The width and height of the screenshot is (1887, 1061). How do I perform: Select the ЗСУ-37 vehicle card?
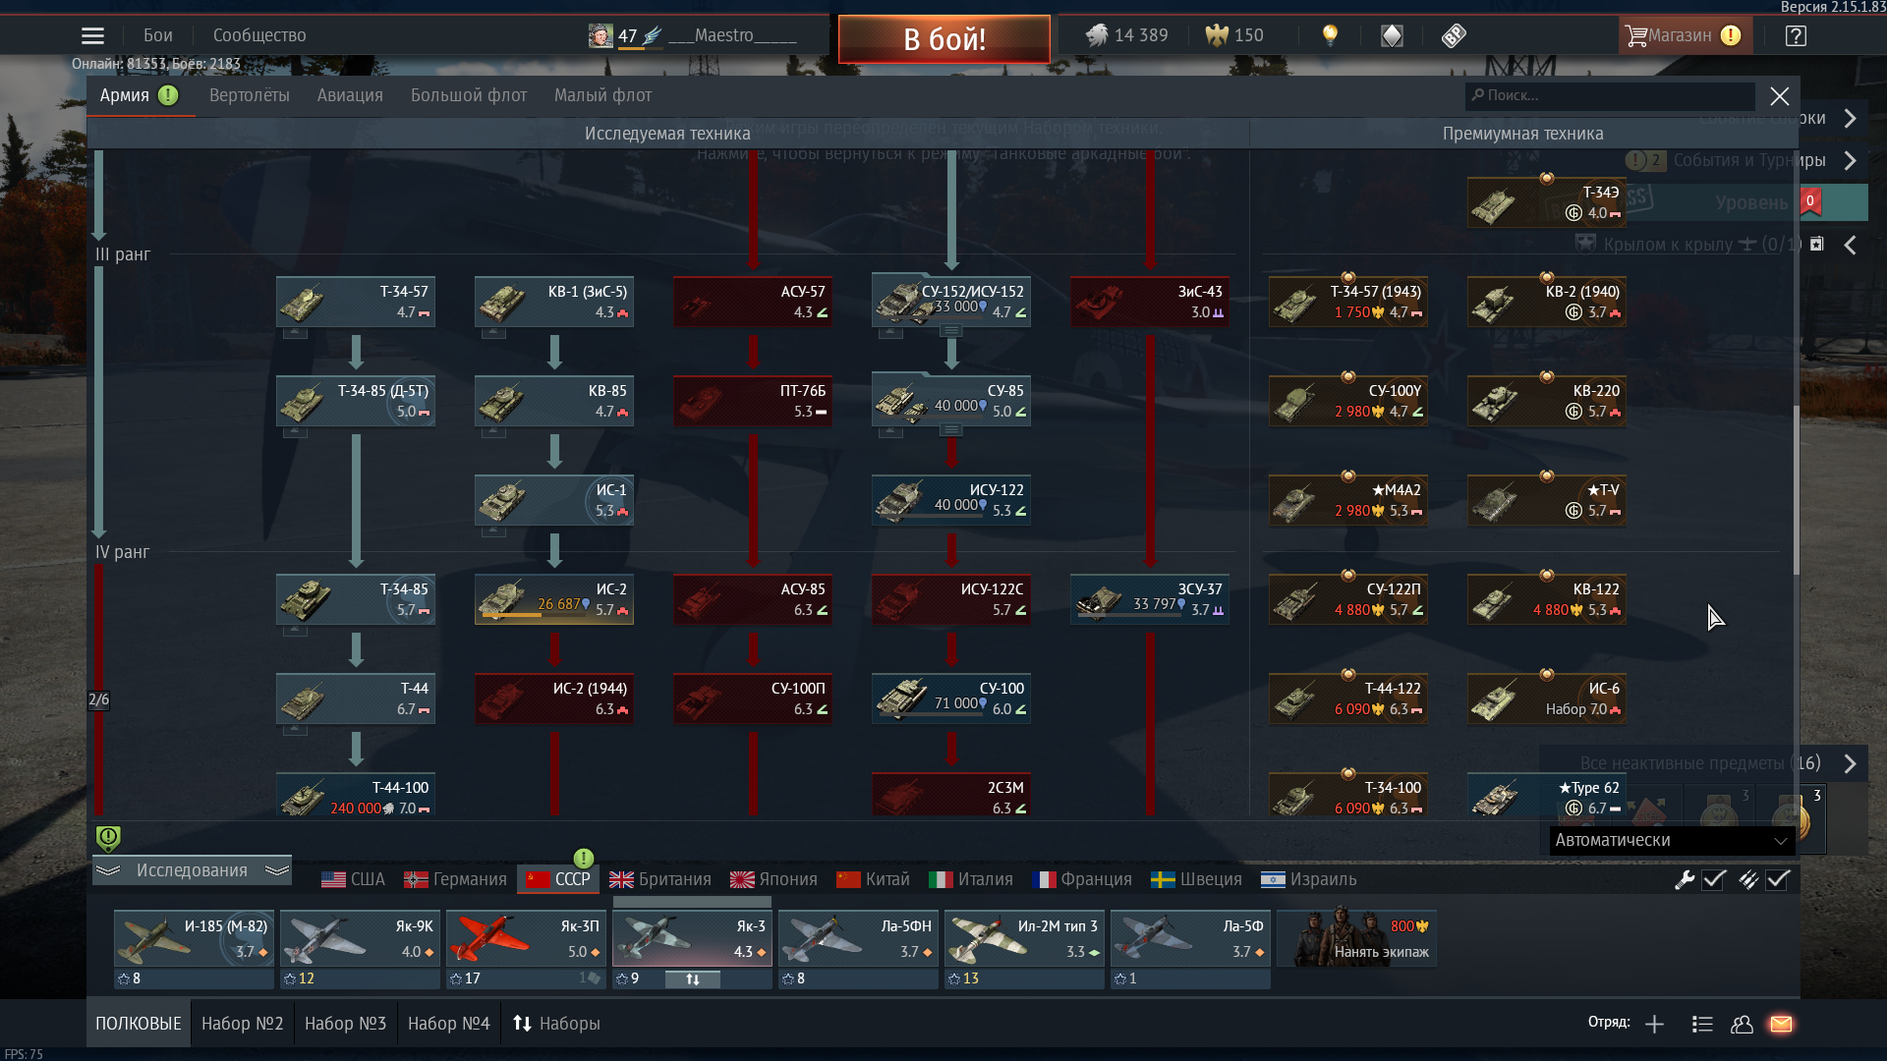tap(1150, 599)
